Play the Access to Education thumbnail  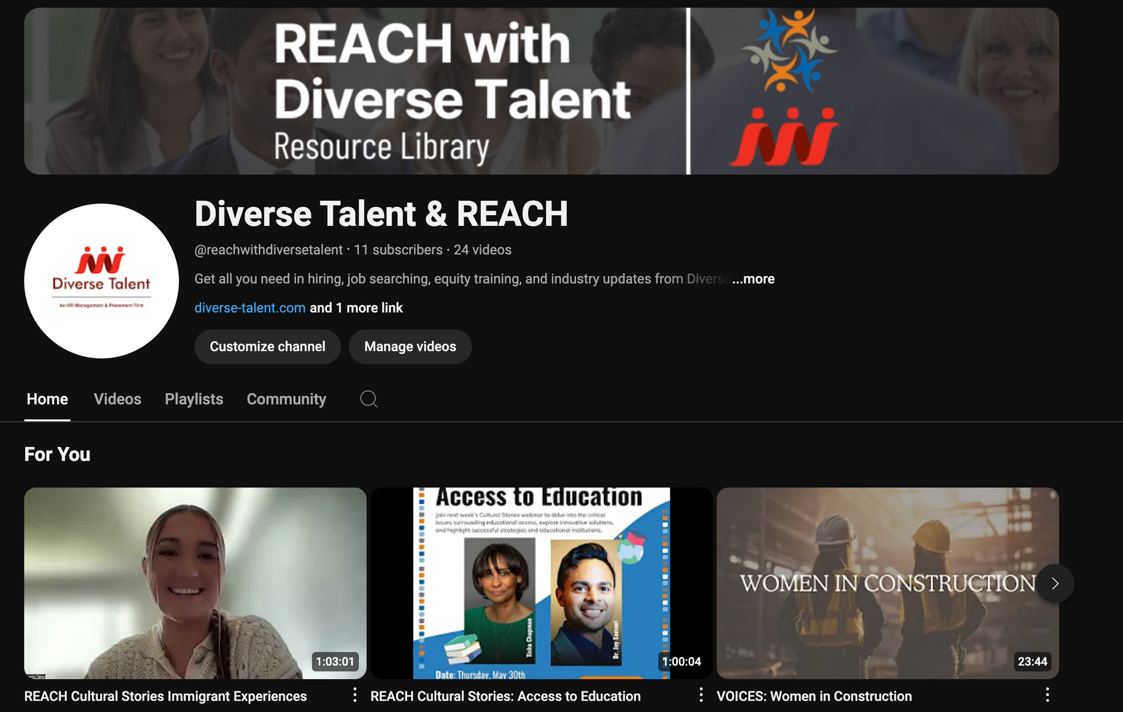(542, 583)
